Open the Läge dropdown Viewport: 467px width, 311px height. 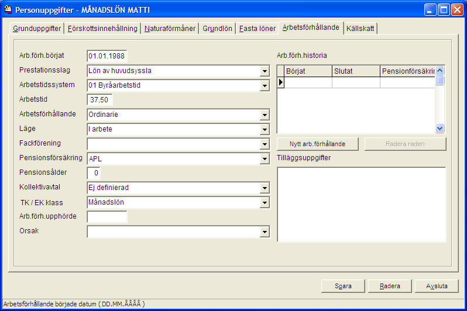click(x=265, y=129)
